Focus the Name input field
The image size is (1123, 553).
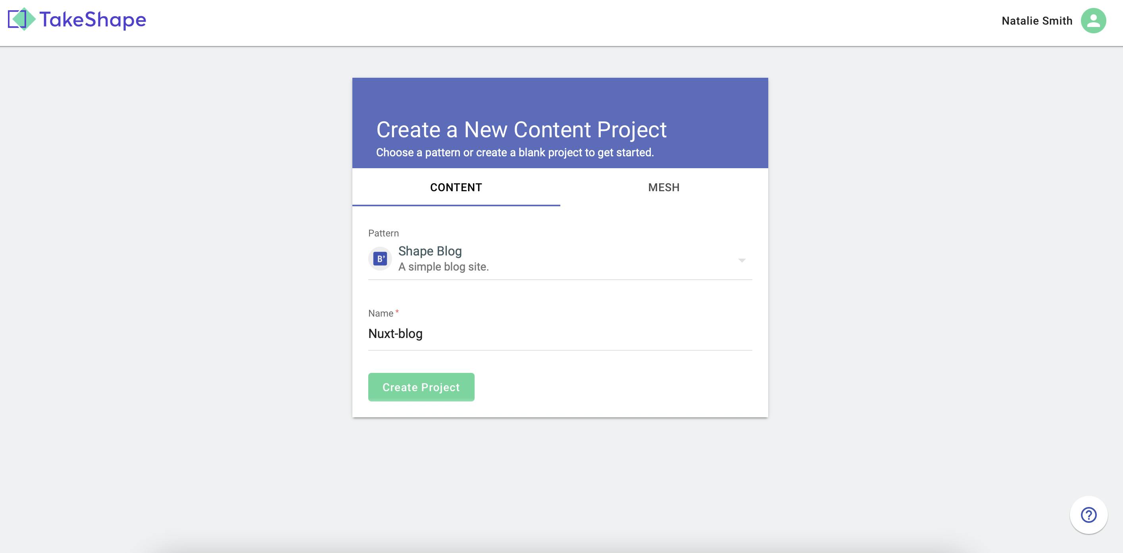coord(560,334)
